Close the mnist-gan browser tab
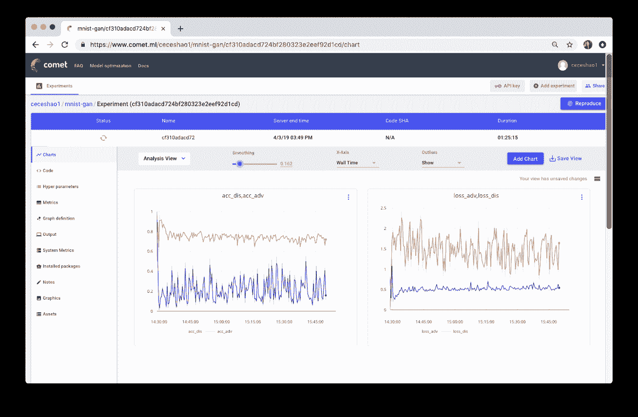The image size is (638, 417). 163,29
